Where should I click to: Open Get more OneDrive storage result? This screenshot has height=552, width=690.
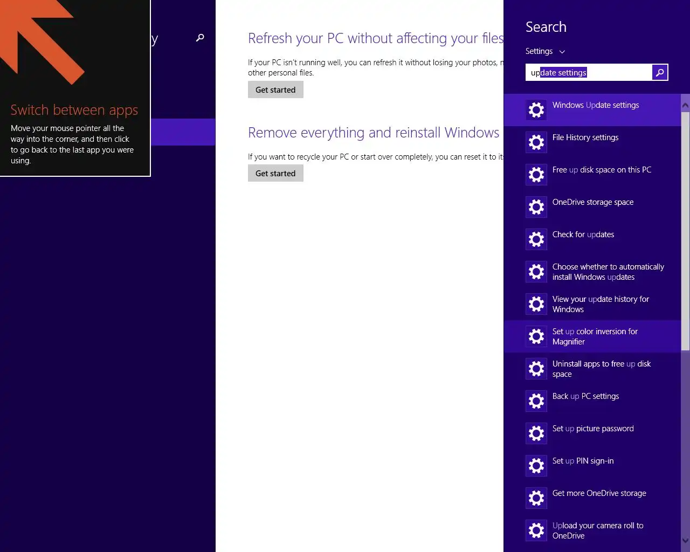pyautogui.click(x=592, y=498)
